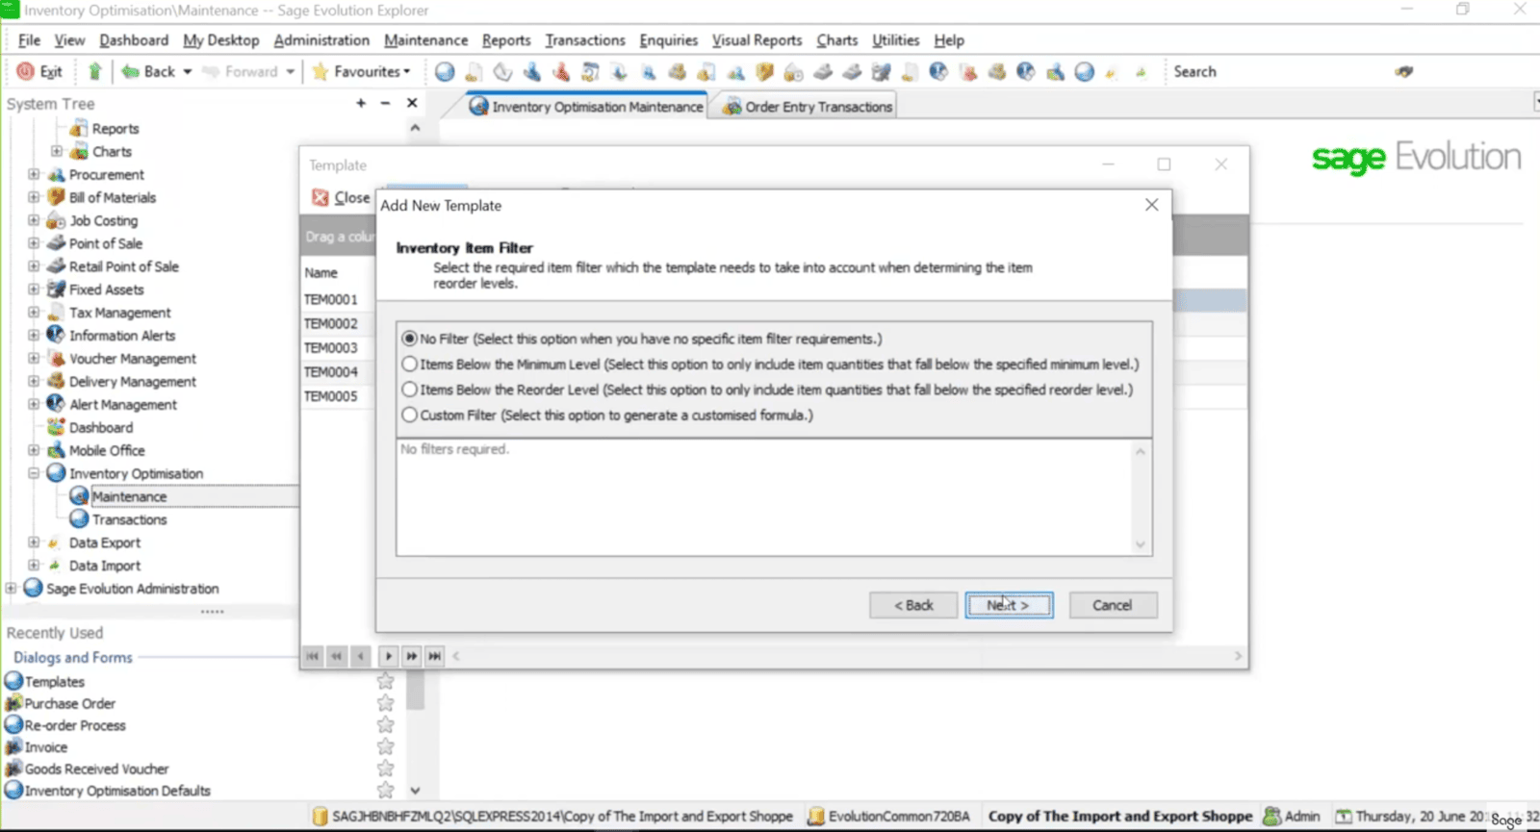Image resolution: width=1540 pixels, height=832 pixels.
Task: Open the File menu
Action: (29, 40)
